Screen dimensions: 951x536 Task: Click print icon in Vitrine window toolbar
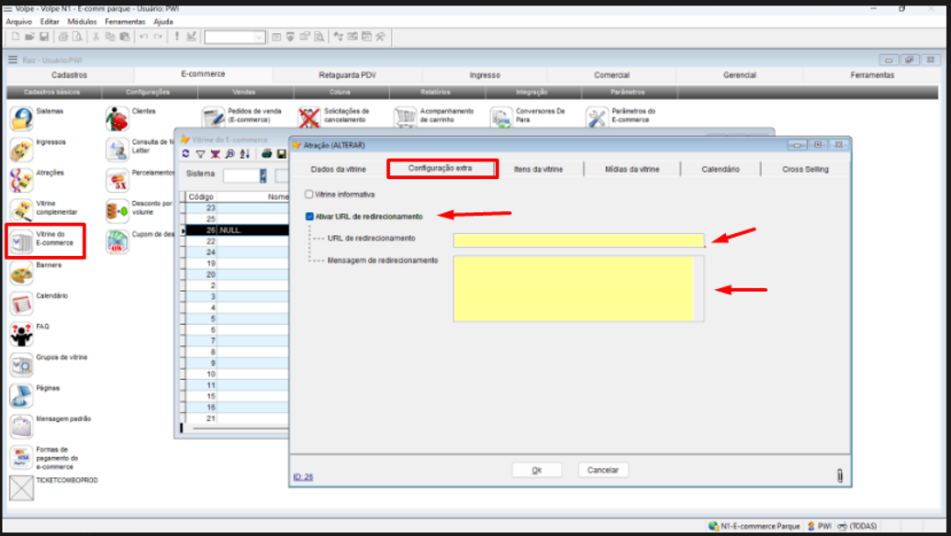click(x=267, y=154)
